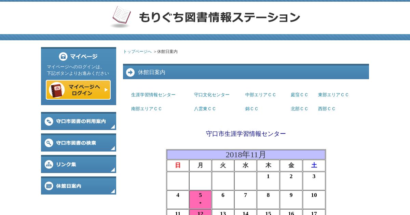Image resolution: width=410 pixels, height=215 pixels.
Task: Click the arrow icon in 休館日案内 heading
Action: [x=130, y=72]
